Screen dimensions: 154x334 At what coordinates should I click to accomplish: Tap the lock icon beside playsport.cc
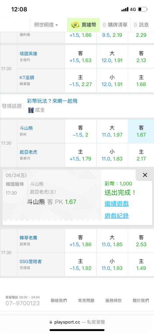[x=51, y=322]
